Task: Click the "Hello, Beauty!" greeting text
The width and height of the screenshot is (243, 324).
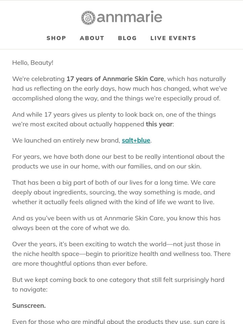Action: point(33,63)
